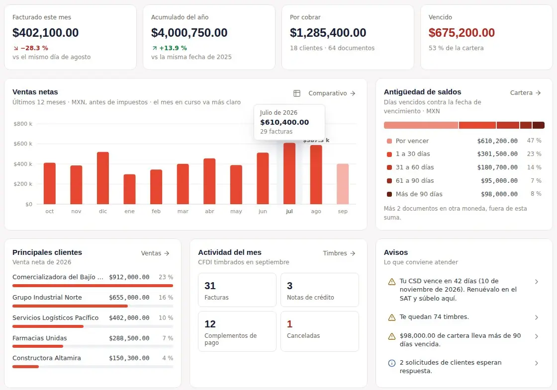Click the darkest Más de 90 días bar segment
This screenshot has width=557, height=390.
point(539,125)
